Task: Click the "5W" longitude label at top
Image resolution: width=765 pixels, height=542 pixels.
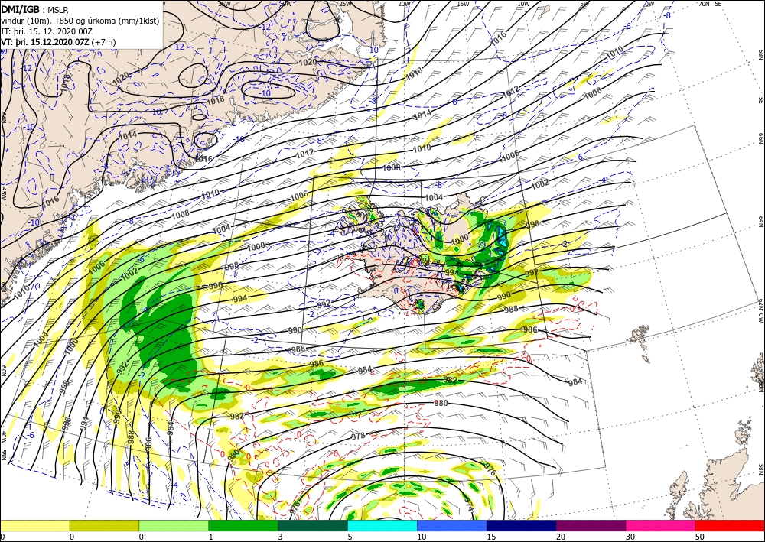Action: 584,3
